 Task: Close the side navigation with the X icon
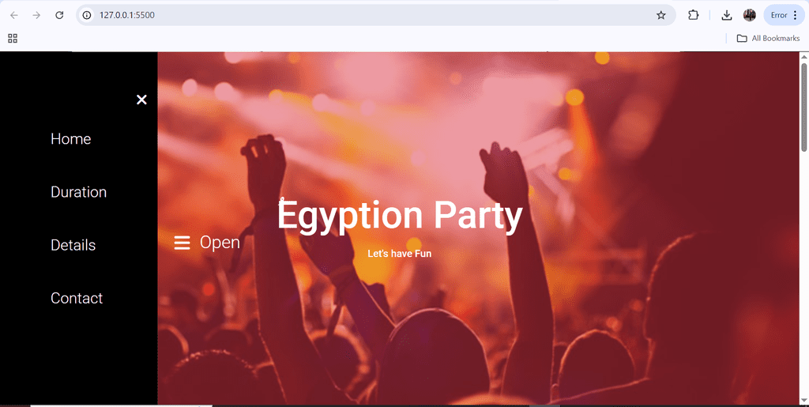pyautogui.click(x=141, y=100)
